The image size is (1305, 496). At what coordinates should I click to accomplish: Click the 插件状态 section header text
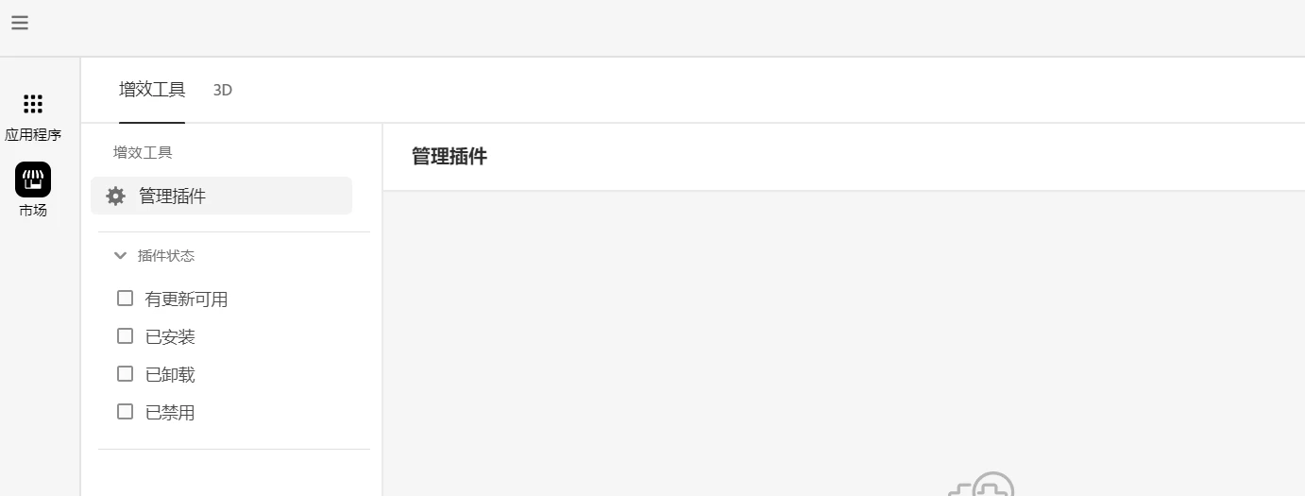[x=166, y=255]
